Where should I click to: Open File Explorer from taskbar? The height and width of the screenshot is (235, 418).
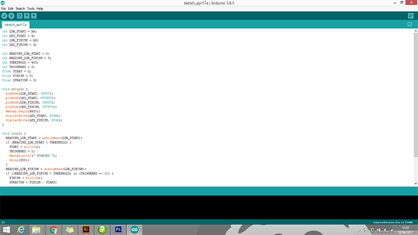coord(36,230)
